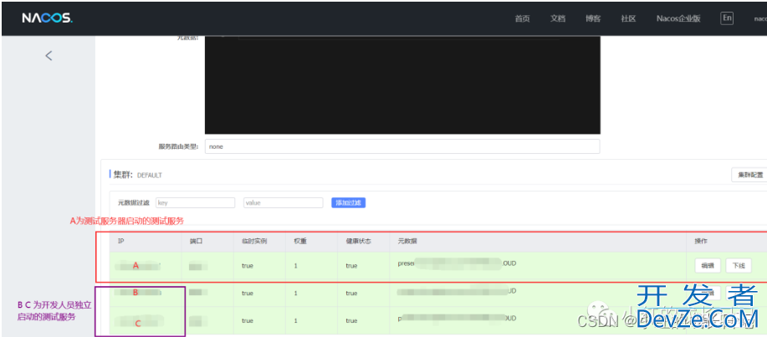Open the 集群配置 cluster configuration button
The height and width of the screenshot is (337, 767).
[749, 175]
